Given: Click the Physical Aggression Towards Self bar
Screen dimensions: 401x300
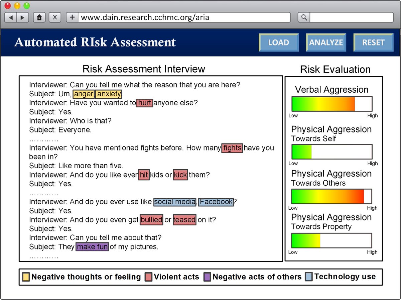Looking at the screenshot, I should pyautogui.click(x=332, y=152).
